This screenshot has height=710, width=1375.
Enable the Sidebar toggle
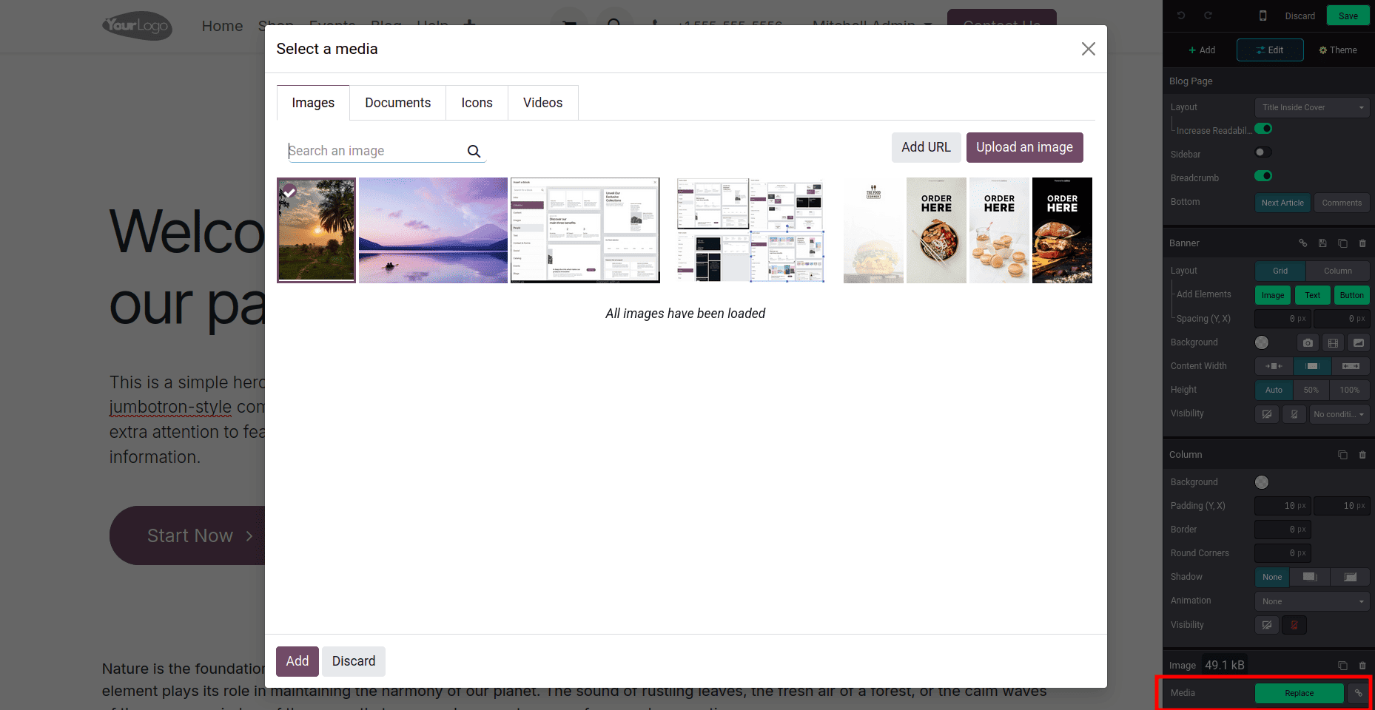1263,152
